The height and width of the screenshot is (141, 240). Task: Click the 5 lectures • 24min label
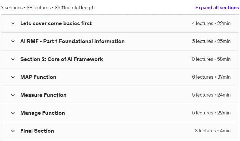pyautogui.click(x=211, y=95)
